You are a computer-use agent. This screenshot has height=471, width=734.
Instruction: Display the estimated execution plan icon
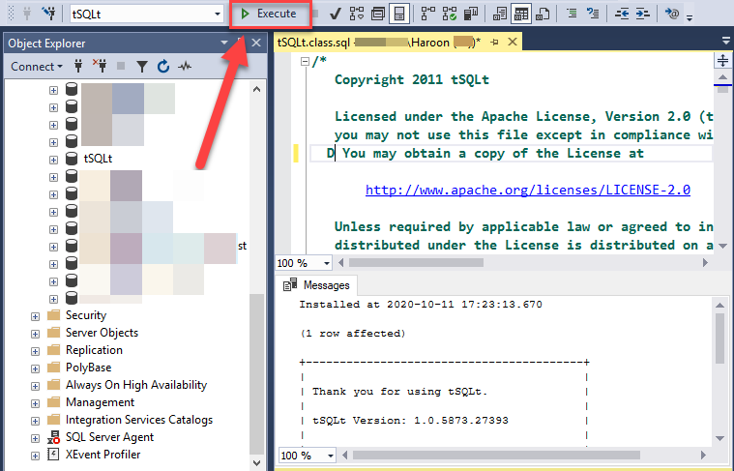[357, 14]
